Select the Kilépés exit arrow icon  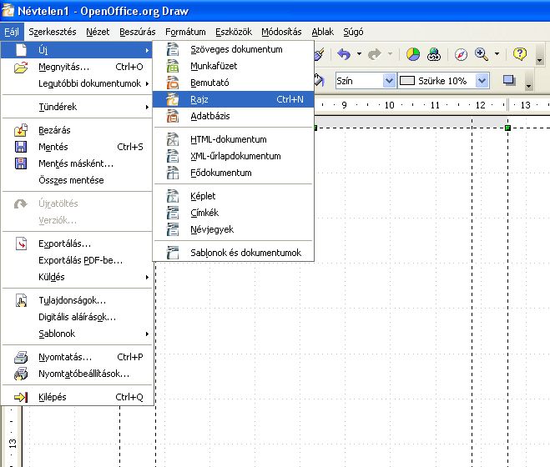coord(21,397)
